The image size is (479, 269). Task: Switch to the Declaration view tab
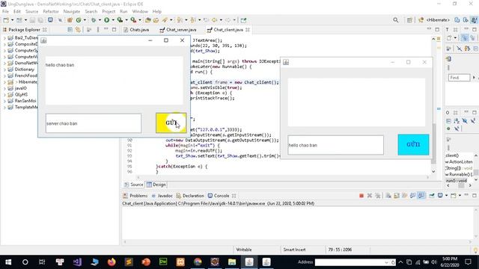click(190, 196)
